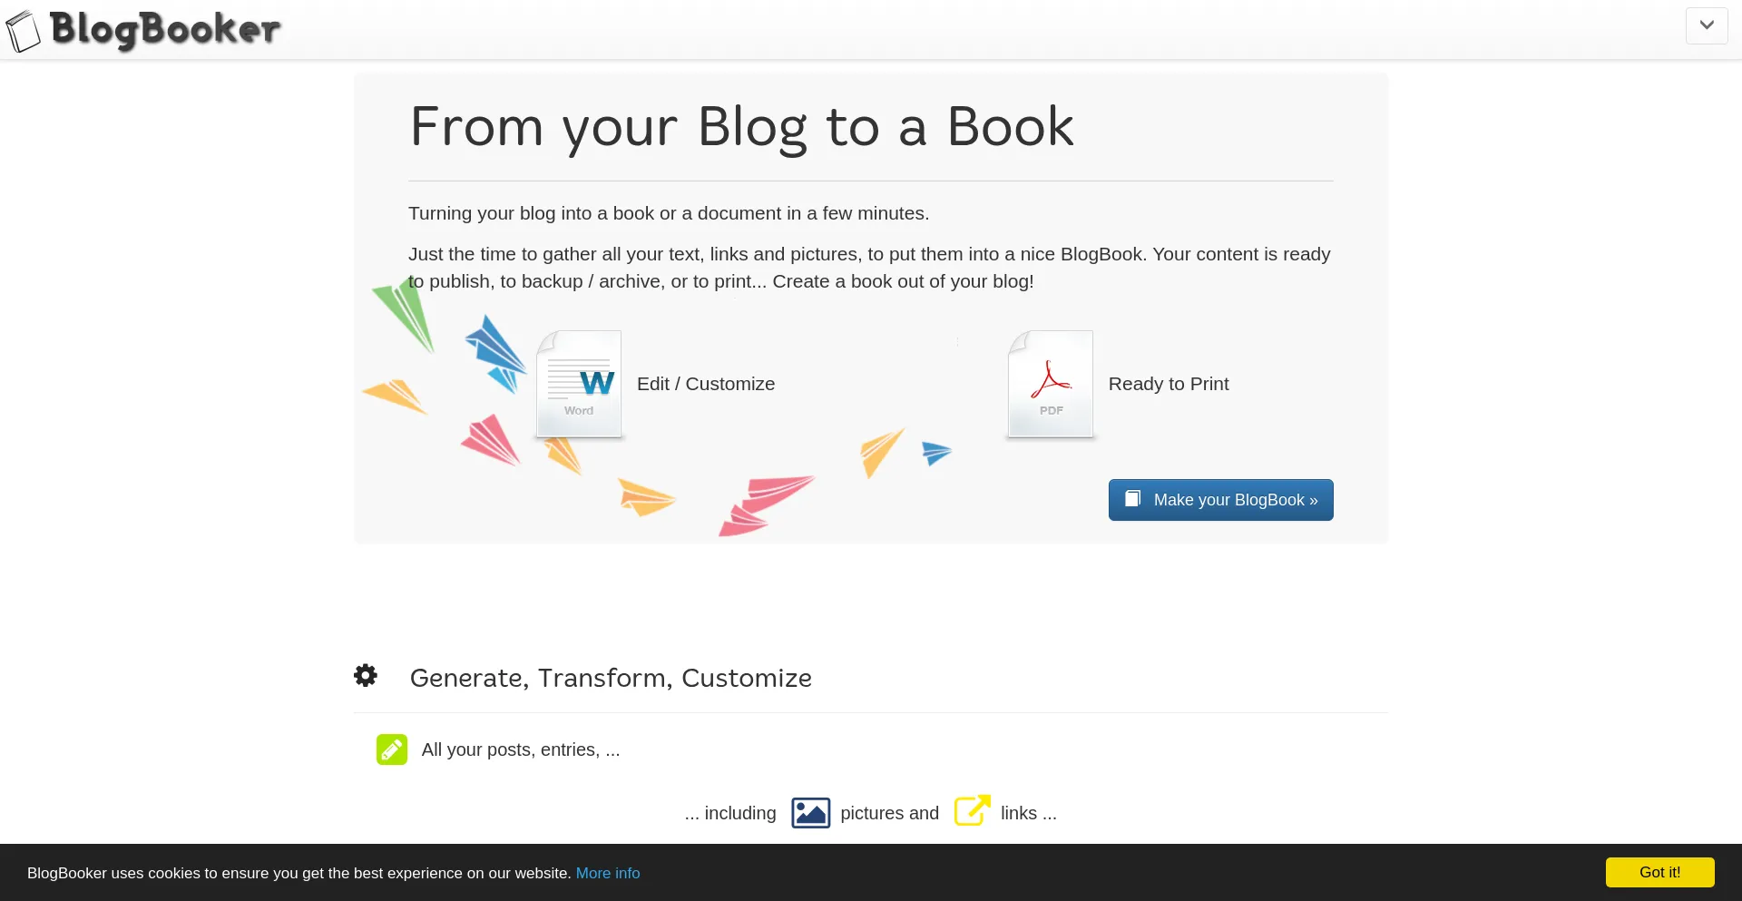Screen dimensions: 1742x901
Task: Expand the top-right chevron dropdown menu
Action: pyautogui.click(x=1706, y=25)
